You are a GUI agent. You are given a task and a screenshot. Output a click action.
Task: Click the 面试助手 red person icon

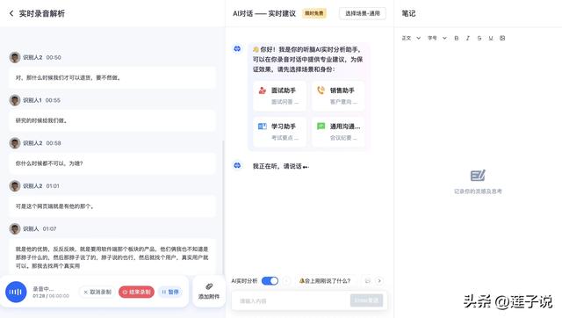click(x=263, y=90)
